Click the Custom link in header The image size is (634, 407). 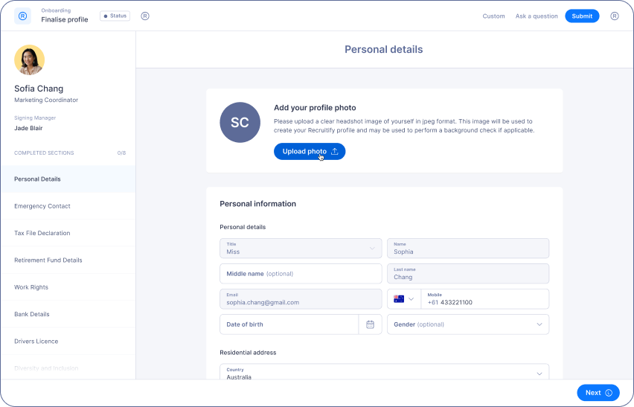[493, 16]
